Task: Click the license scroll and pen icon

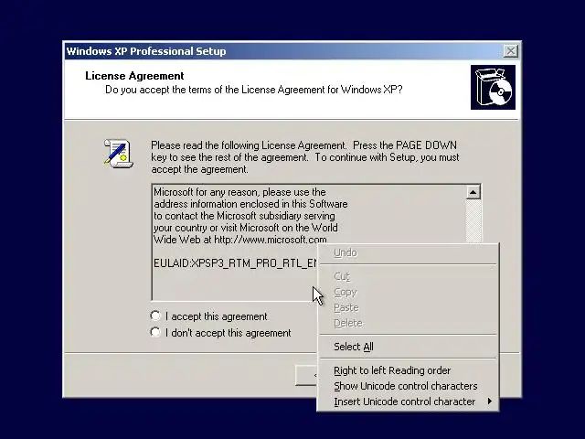Action: point(118,154)
